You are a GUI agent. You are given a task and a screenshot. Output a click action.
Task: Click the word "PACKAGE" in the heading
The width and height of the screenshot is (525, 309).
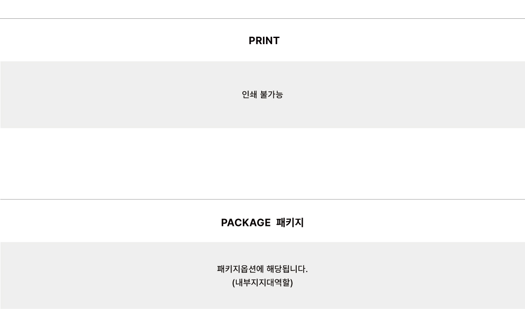click(246, 223)
